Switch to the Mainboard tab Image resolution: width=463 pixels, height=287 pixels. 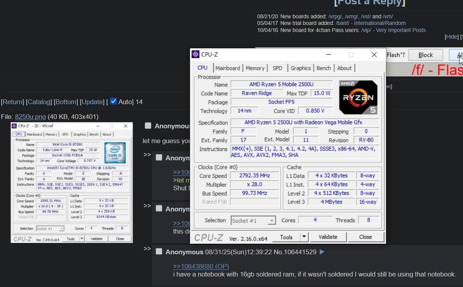point(228,68)
